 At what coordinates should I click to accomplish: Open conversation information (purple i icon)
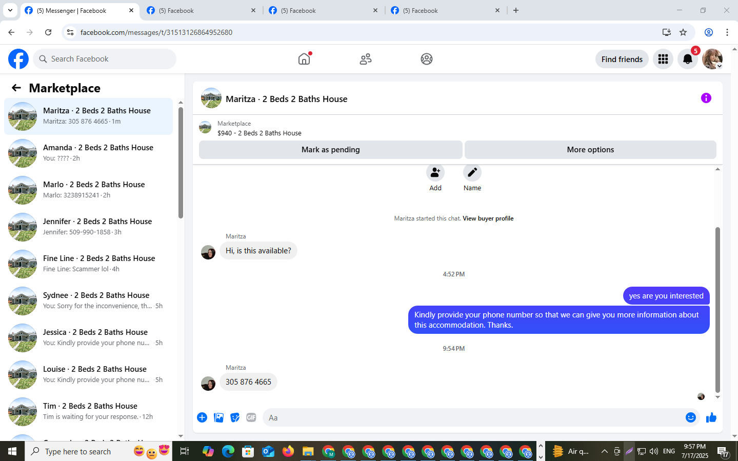(x=706, y=98)
